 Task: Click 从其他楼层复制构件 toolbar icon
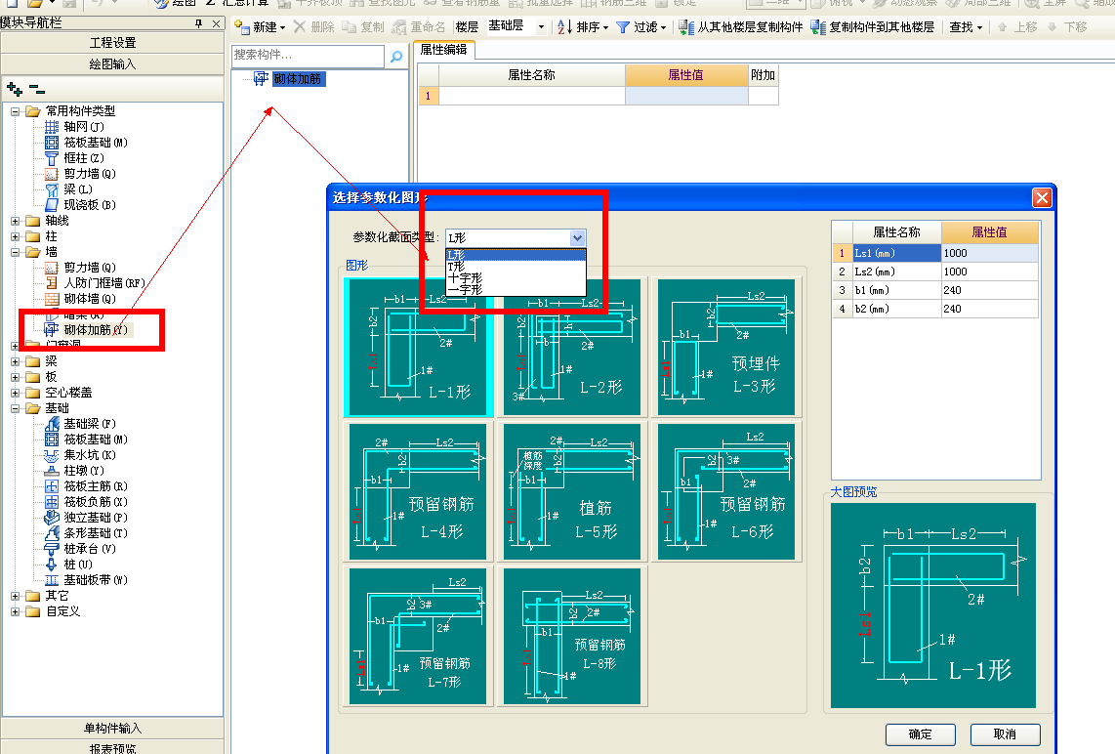pos(685,27)
